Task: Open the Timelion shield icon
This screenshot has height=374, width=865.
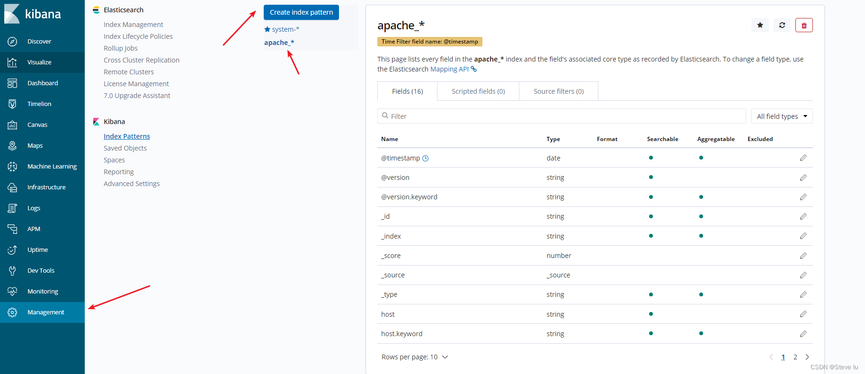Action: click(12, 104)
